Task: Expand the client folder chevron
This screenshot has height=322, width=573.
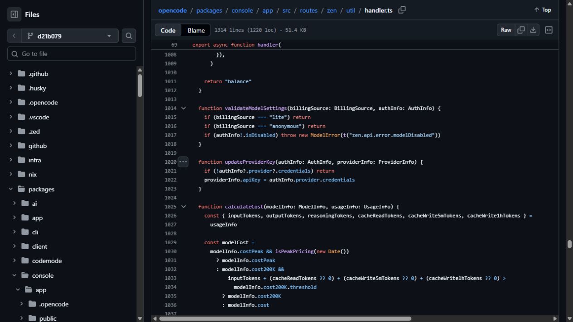Action: [14, 246]
